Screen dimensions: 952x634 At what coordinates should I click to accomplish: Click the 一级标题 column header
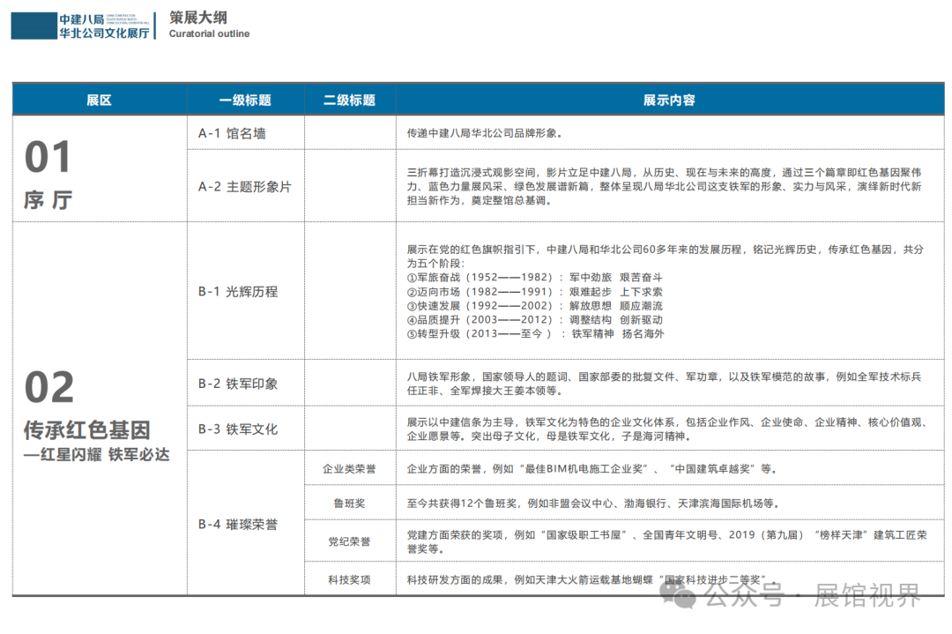pyautogui.click(x=245, y=101)
